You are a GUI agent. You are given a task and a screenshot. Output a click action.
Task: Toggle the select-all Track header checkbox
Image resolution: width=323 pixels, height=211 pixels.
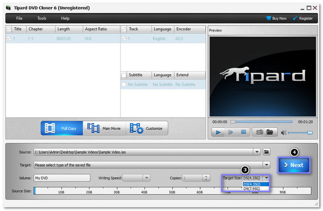124,29
